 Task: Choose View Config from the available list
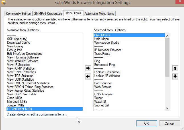click(45, 46)
